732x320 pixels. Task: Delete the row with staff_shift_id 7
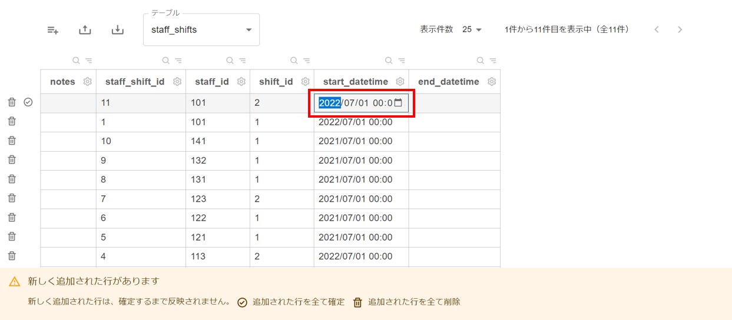coord(12,198)
